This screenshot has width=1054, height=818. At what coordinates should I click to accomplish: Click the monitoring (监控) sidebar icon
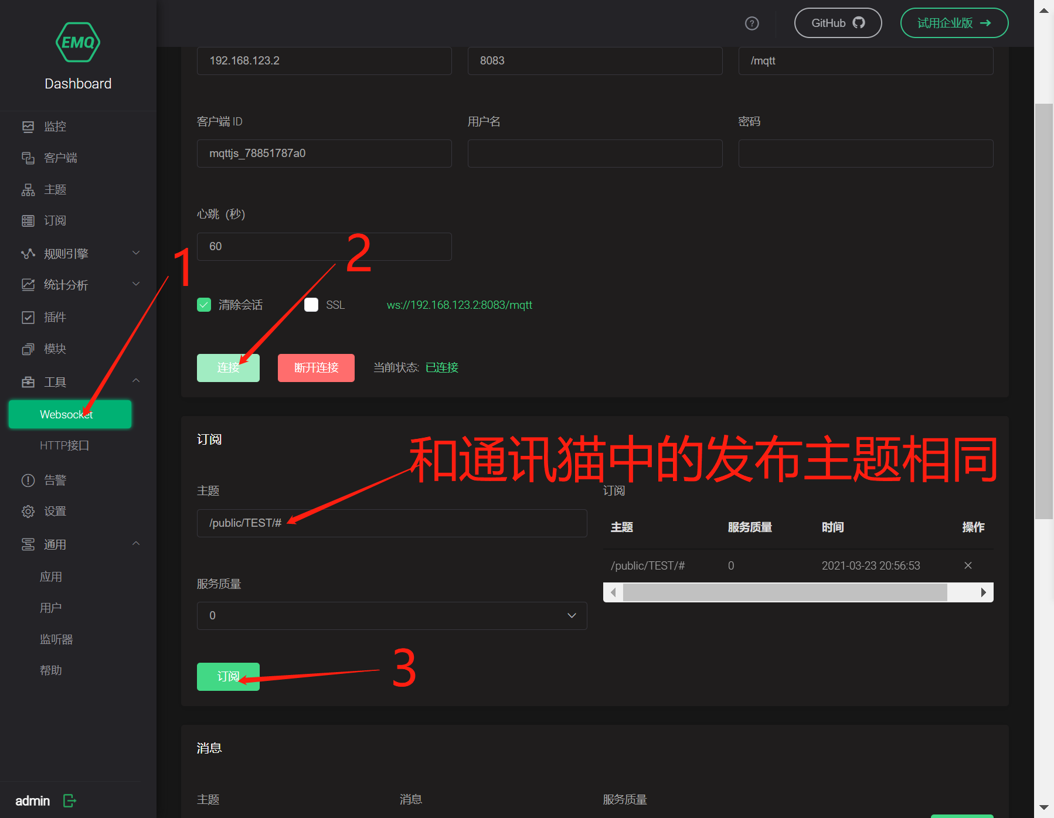[28, 127]
